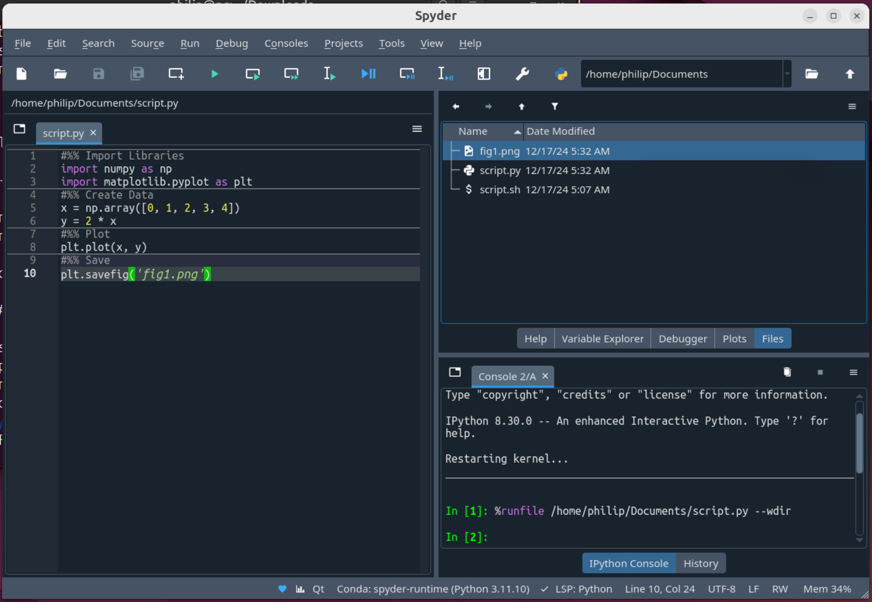Image resolution: width=872 pixels, height=602 pixels.
Task: Open the Projects menu
Action: (x=343, y=43)
